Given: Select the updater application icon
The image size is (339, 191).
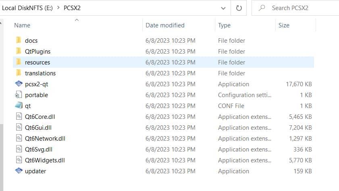Looking at the screenshot, I should tap(19, 171).
